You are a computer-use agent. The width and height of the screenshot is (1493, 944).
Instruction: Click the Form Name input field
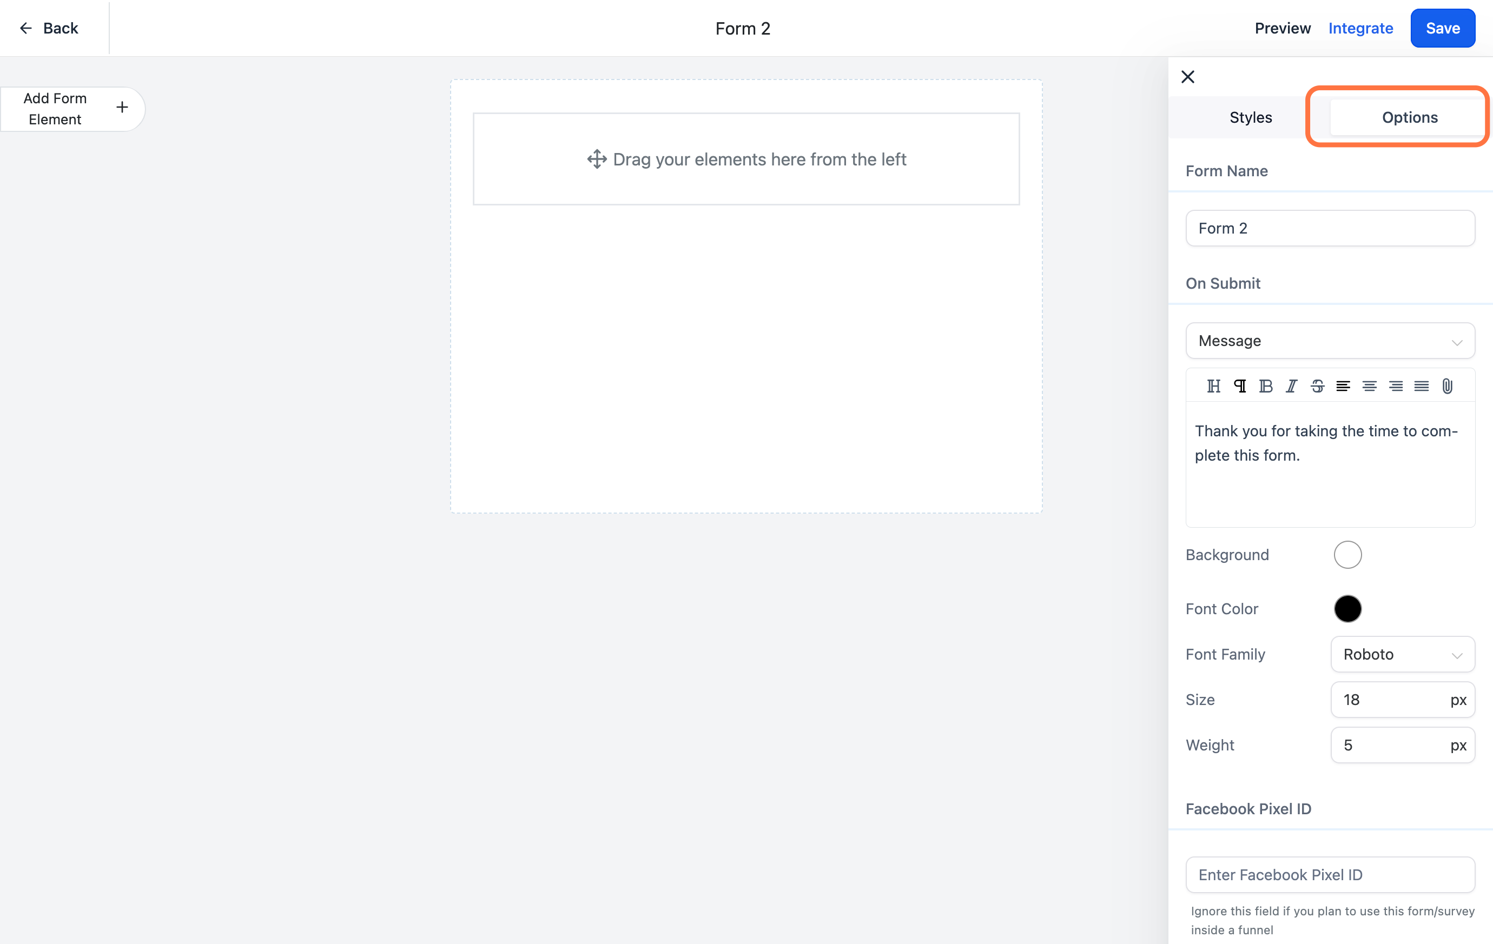tap(1330, 228)
